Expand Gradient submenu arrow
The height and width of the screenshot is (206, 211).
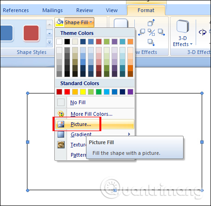pos(129,134)
